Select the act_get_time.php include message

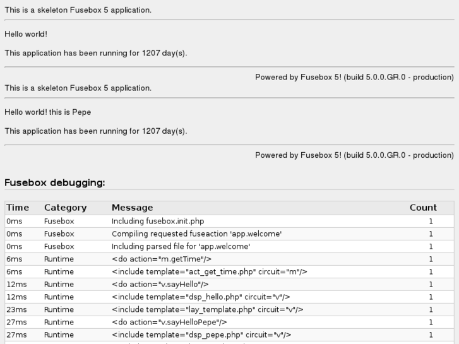(210, 272)
